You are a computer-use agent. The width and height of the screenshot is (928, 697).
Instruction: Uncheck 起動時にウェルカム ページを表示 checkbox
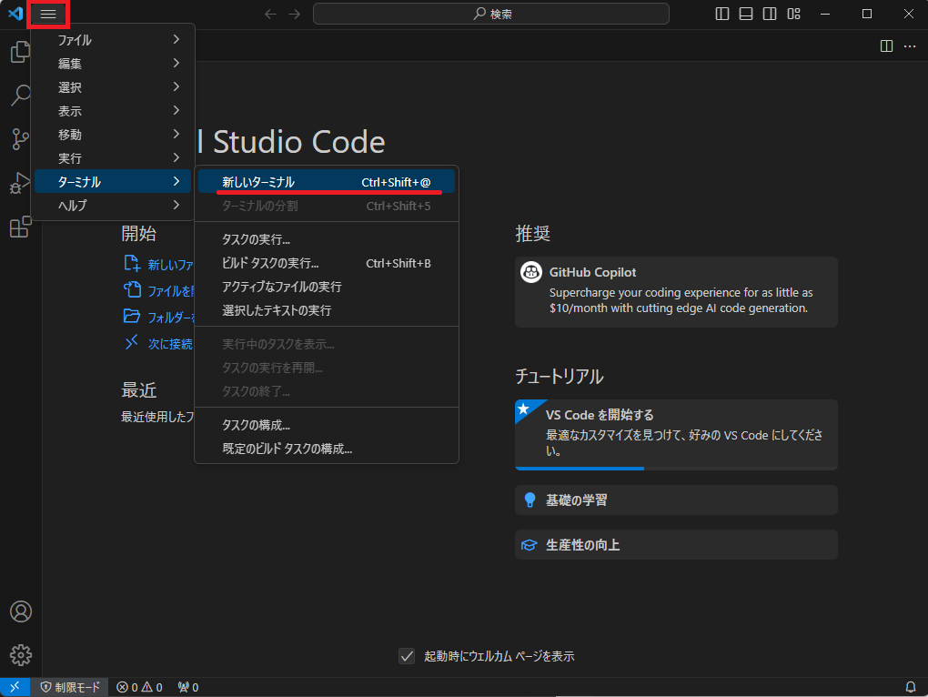pos(407,656)
